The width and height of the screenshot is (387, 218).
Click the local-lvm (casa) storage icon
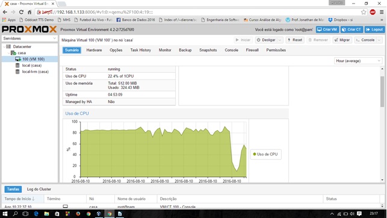(x=17, y=72)
